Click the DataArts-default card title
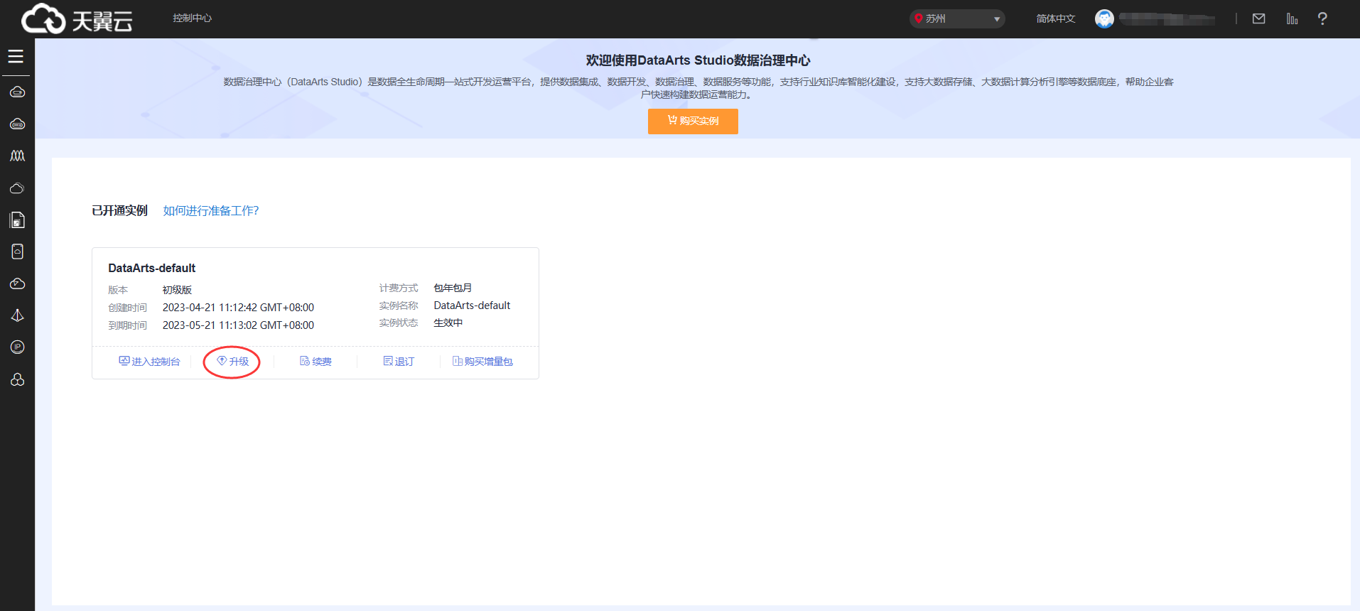This screenshot has height=611, width=1360. point(151,268)
